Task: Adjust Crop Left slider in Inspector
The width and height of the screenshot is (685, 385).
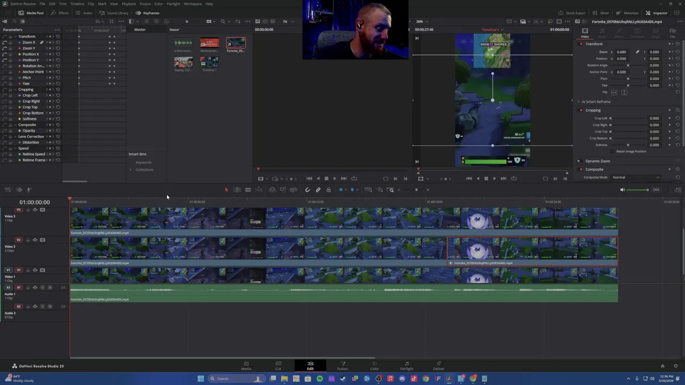Action: (627, 118)
